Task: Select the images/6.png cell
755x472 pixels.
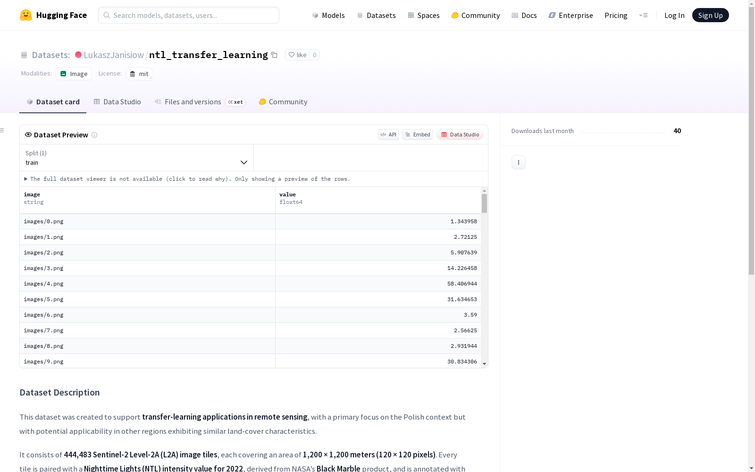Action: [147, 315]
